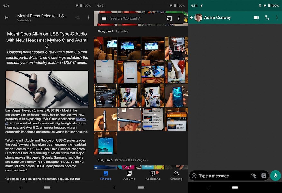282x193 pixels.
Task: Open selfie photo of bearded man in mirror
Action: tap(153, 96)
